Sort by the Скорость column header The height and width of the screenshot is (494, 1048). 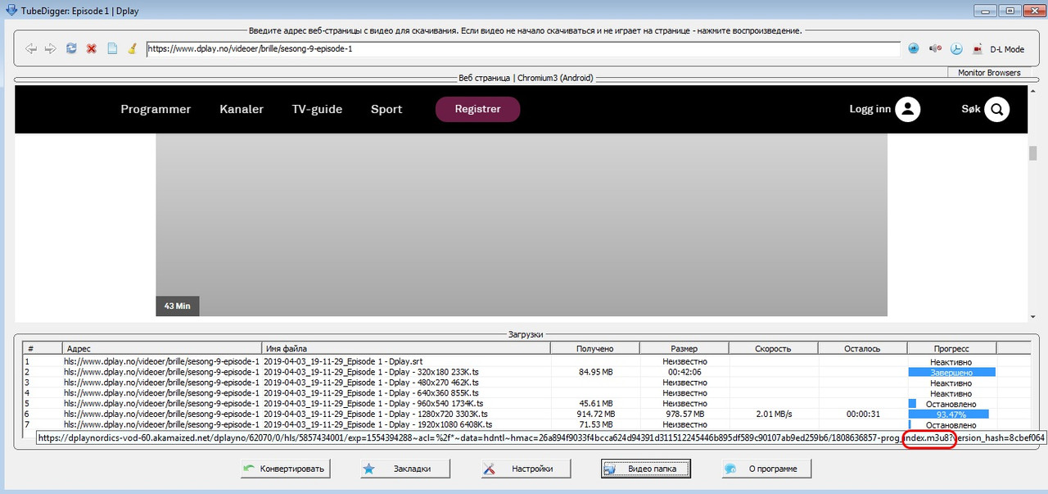tap(773, 348)
